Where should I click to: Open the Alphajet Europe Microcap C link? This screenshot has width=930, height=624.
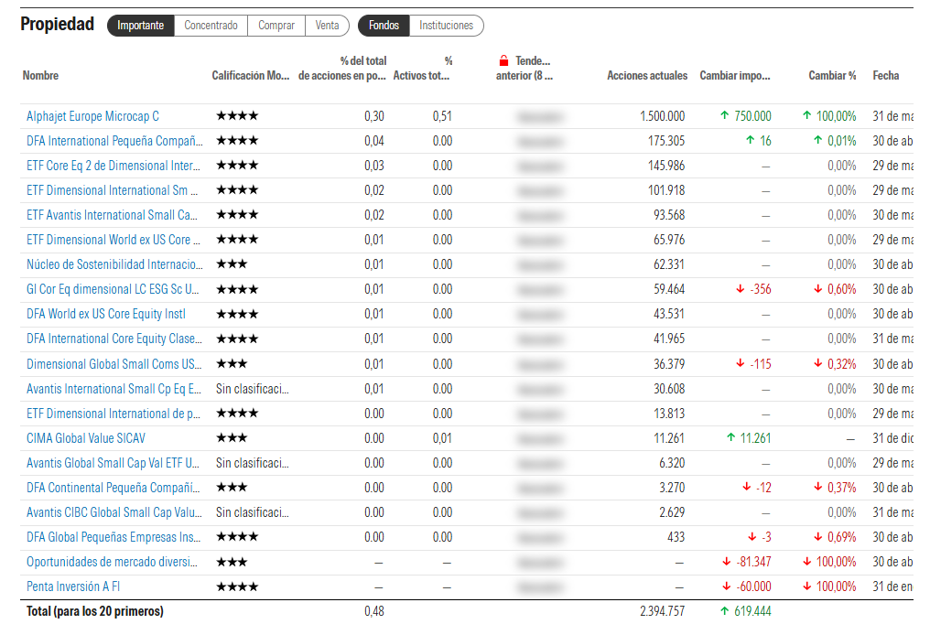click(92, 116)
